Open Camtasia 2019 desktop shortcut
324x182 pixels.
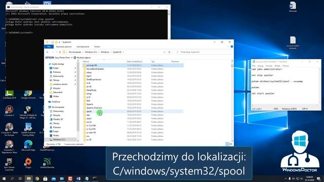point(9,95)
